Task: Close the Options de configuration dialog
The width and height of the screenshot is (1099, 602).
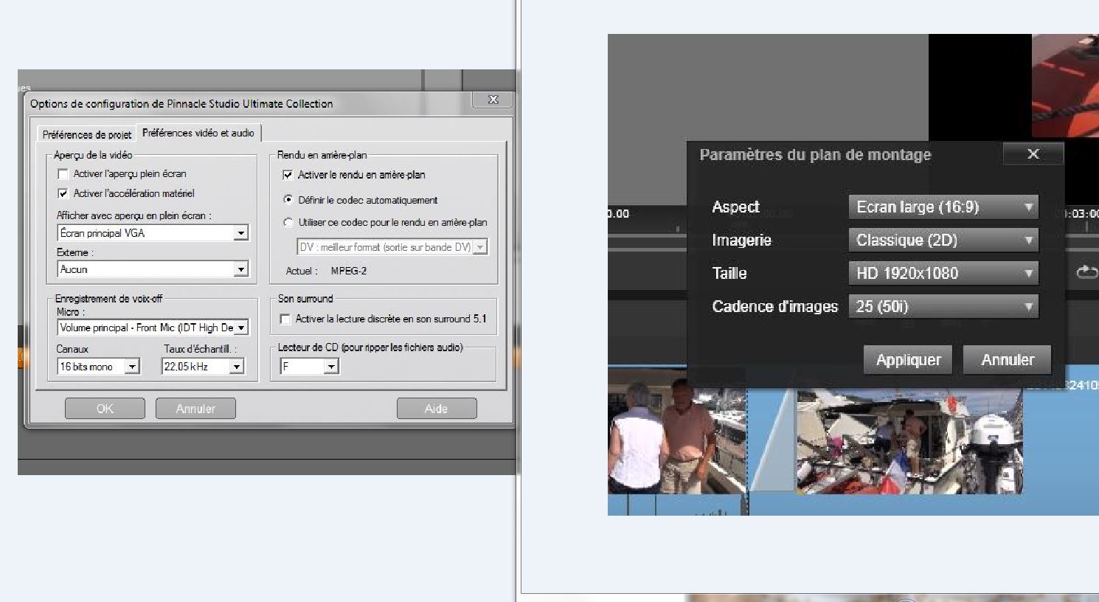Action: pyautogui.click(x=493, y=100)
